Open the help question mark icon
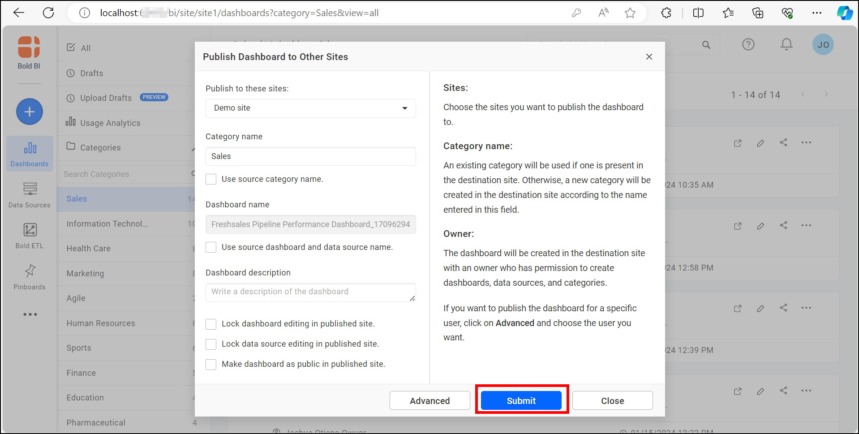Viewport: 859px width, 434px height. [x=748, y=44]
